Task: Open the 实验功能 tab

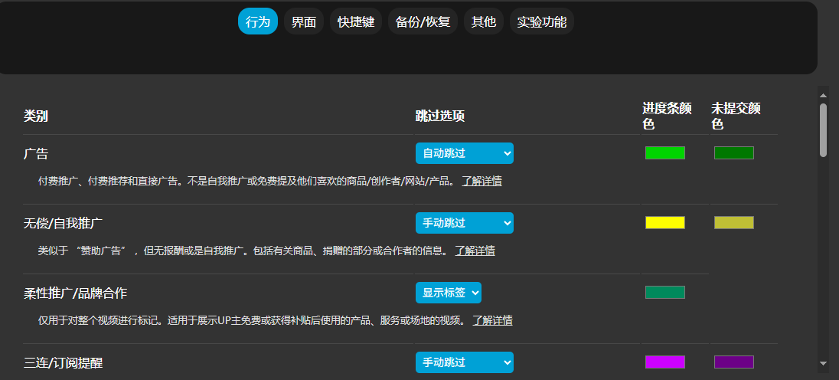Action: pyautogui.click(x=541, y=21)
